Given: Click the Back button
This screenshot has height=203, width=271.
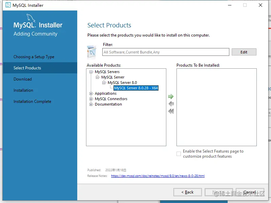Looking at the screenshot, I should 188,192.
